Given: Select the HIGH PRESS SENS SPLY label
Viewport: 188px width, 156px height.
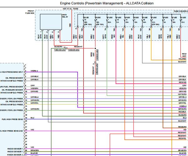Looking at the screenshot, I should pyautogui.click(x=11, y=72).
